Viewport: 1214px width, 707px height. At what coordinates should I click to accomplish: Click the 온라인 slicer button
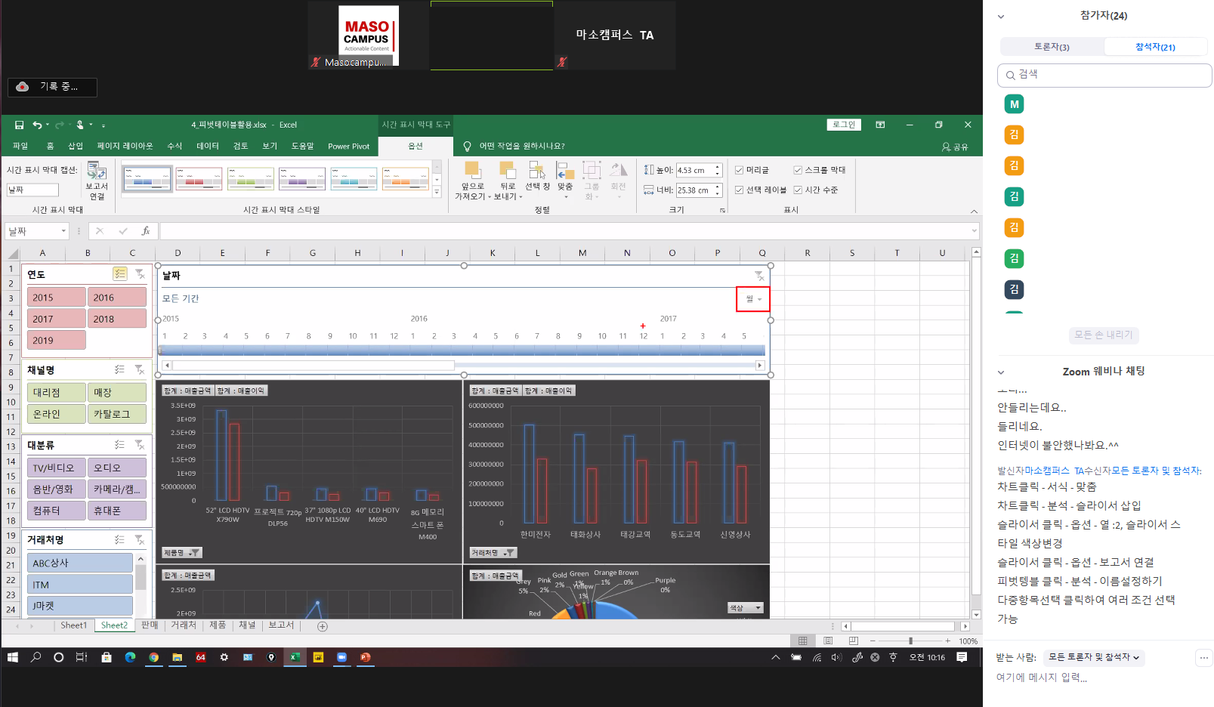[57, 414]
